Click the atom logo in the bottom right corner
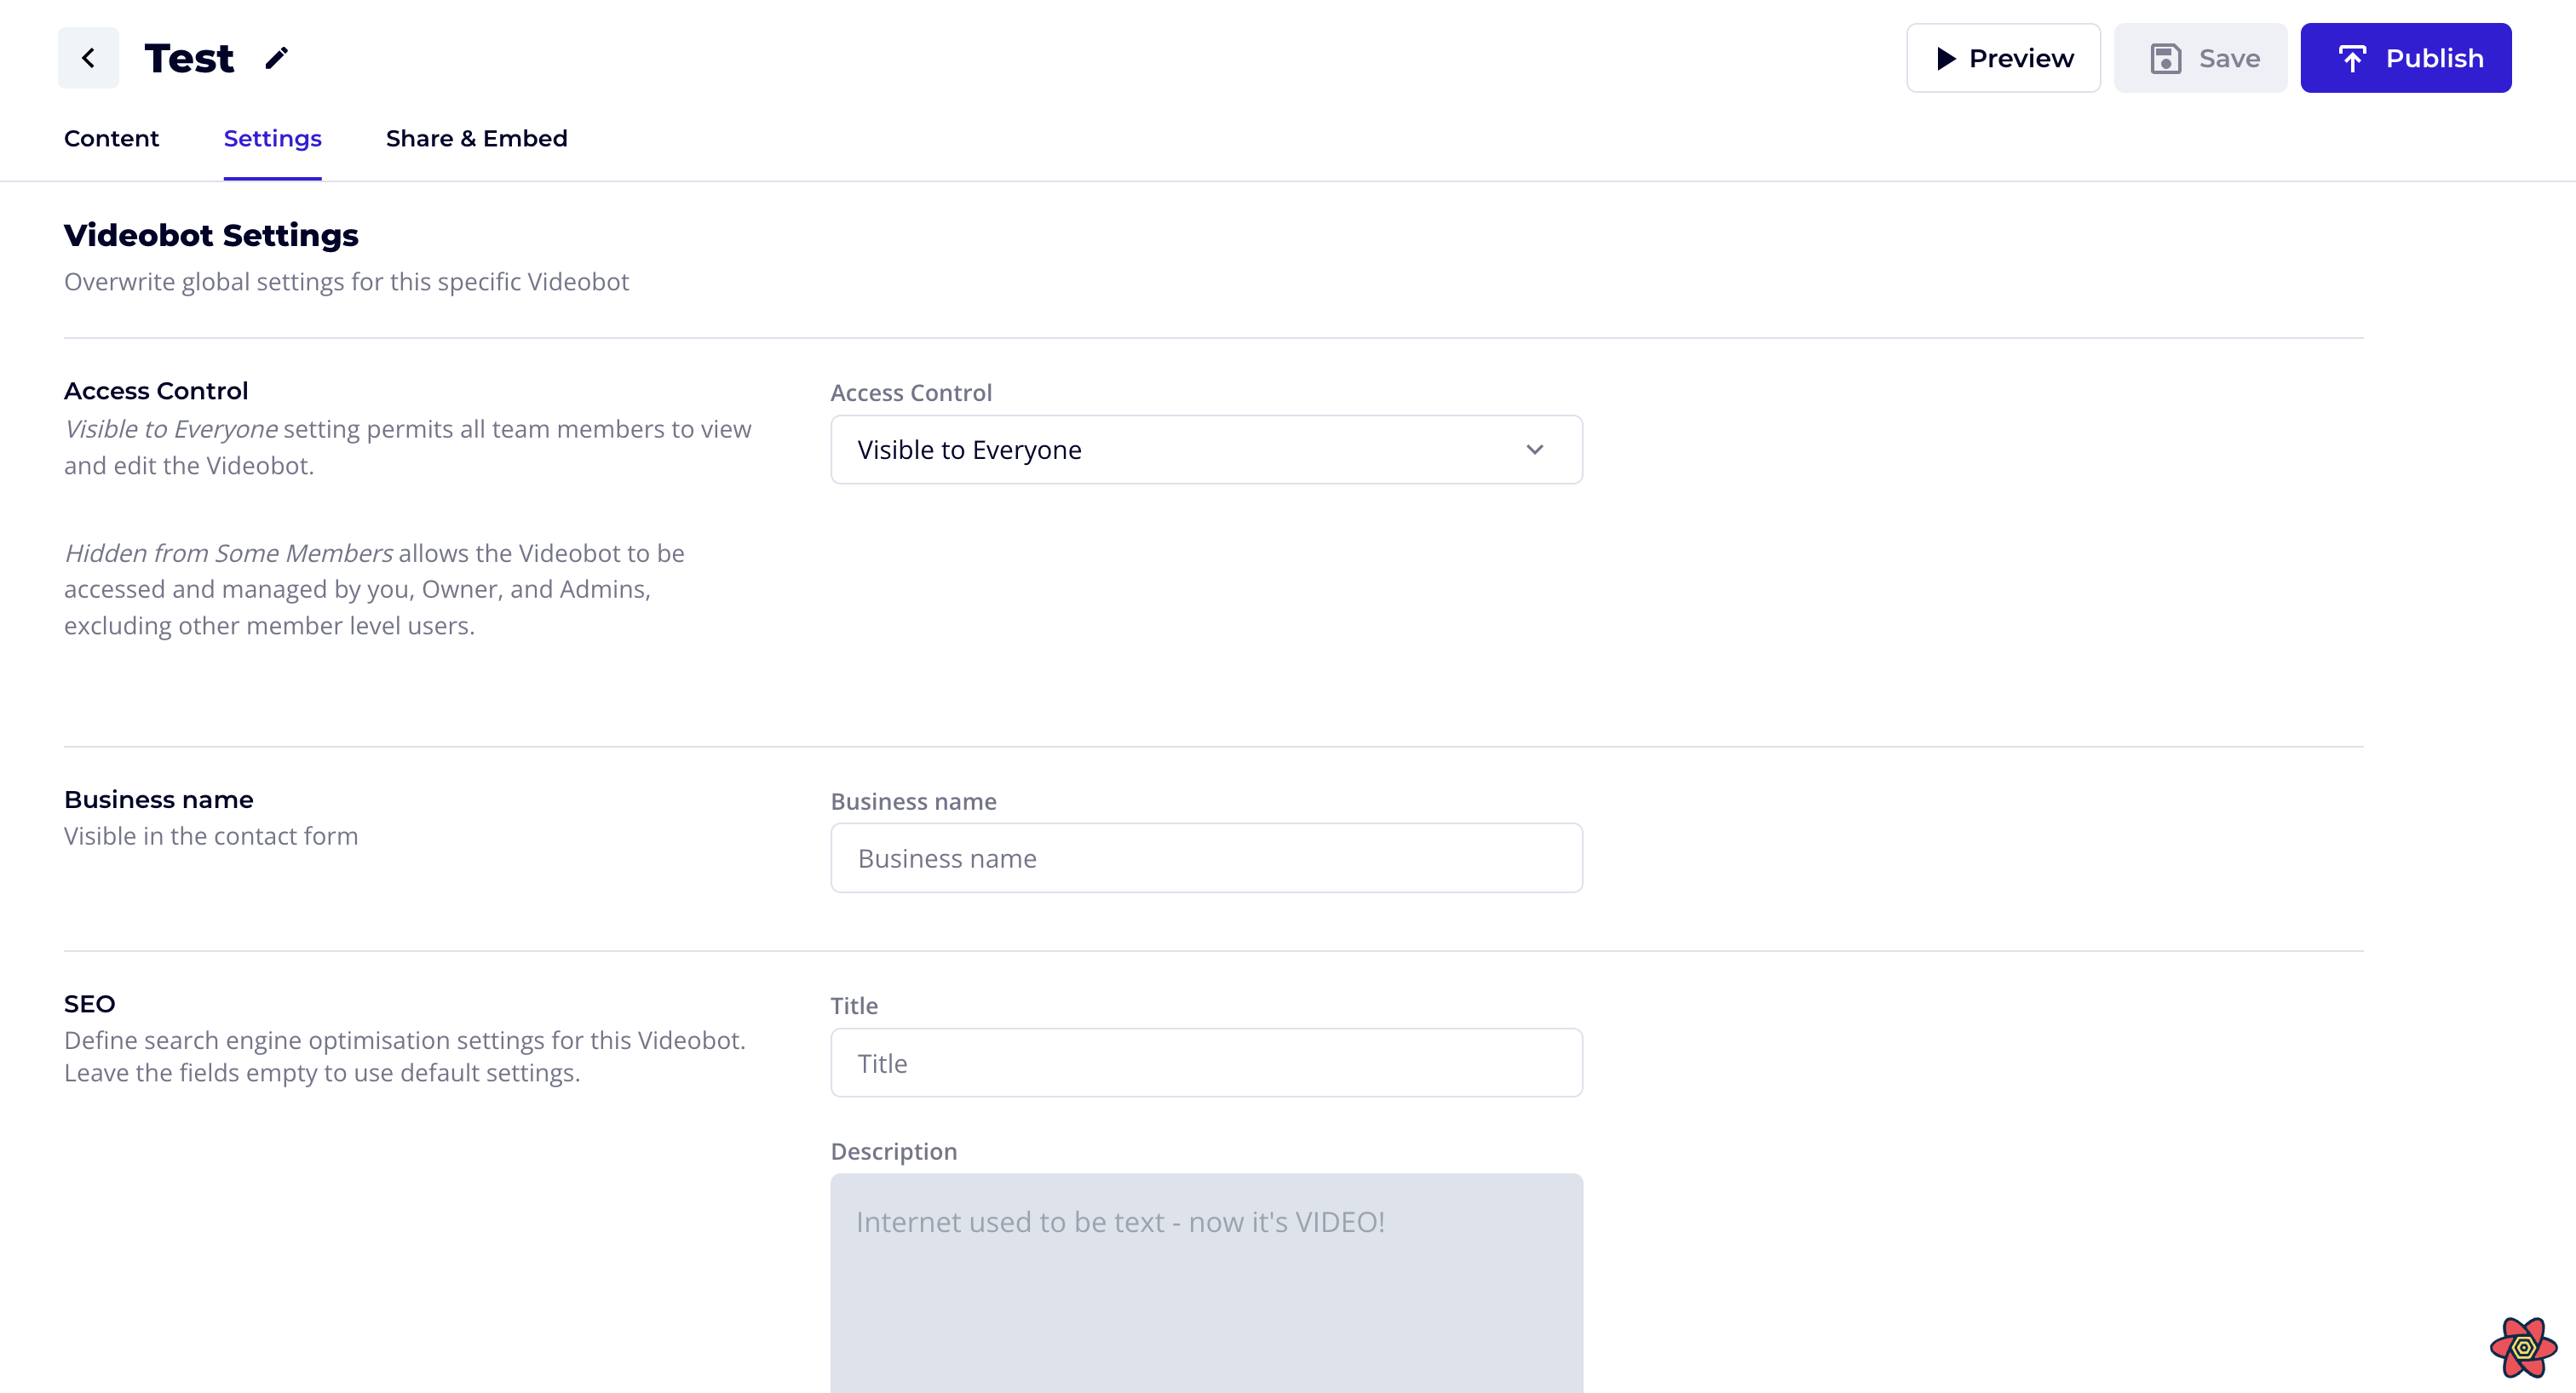2576x1393 pixels. pos(2522,1348)
